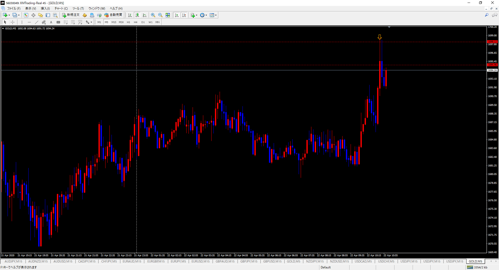Open the Market Watch window icon
The image size is (499, 270).
click(x=26, y=15)
